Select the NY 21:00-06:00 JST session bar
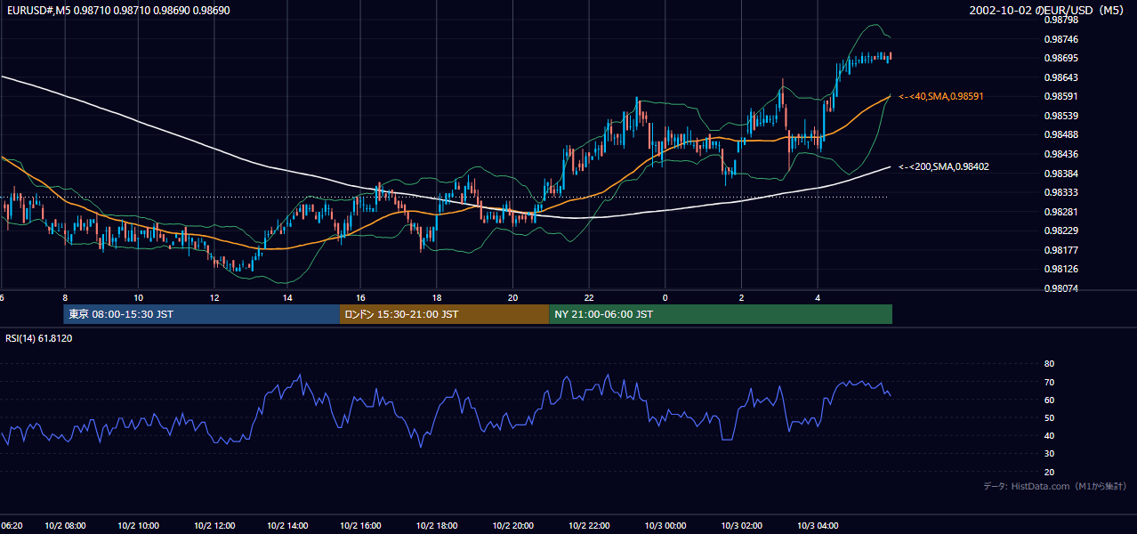1137x534 pixels. (x=721, y=314)
